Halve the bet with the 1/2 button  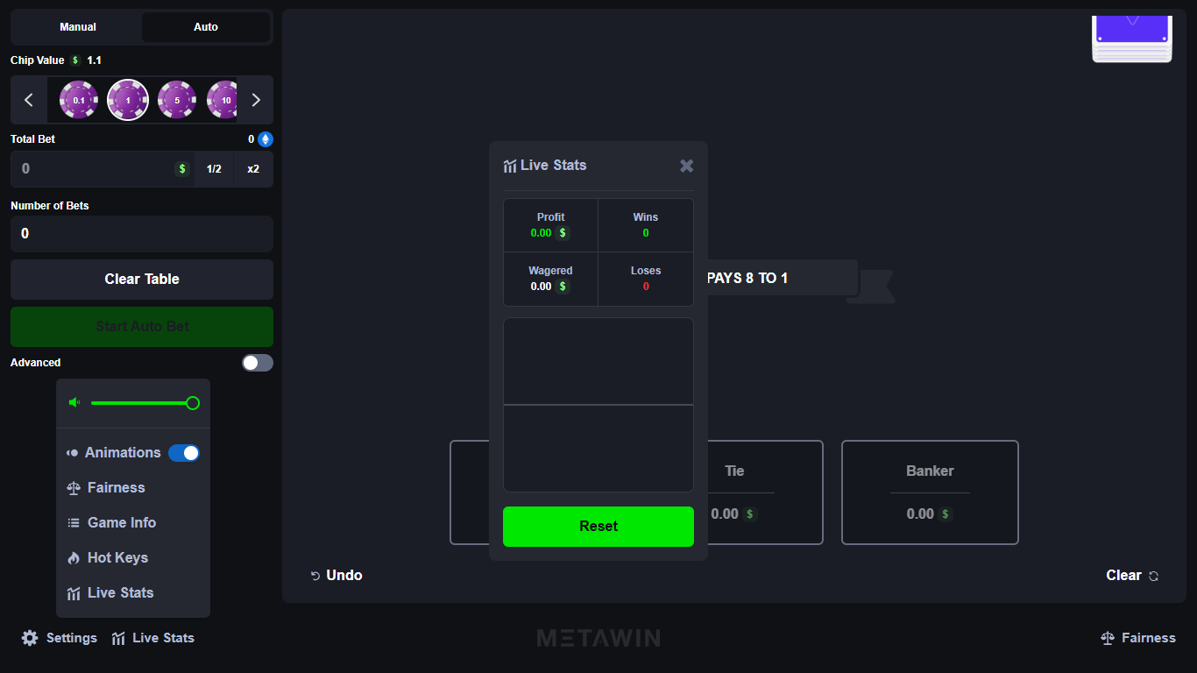(214, 169)
